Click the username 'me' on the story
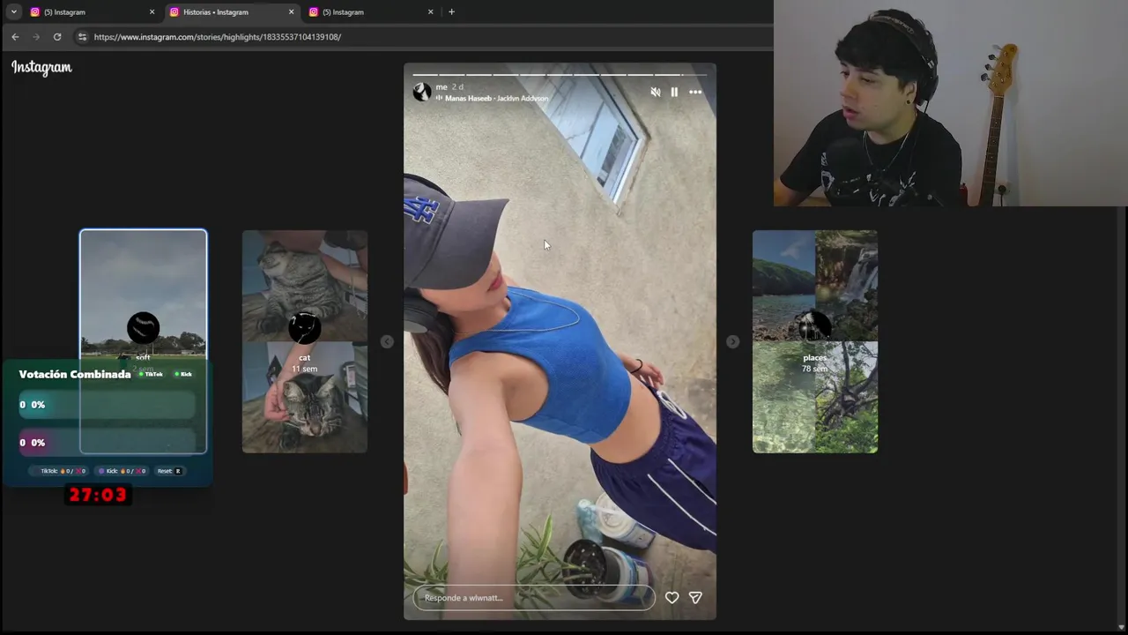This screenshot has width=1128, height=635. 442,87
